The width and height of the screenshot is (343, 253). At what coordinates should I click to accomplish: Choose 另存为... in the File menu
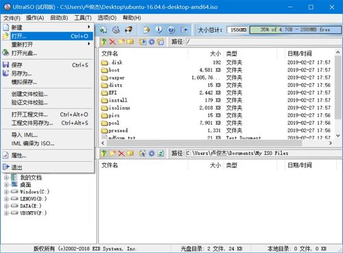click(48, 73)
